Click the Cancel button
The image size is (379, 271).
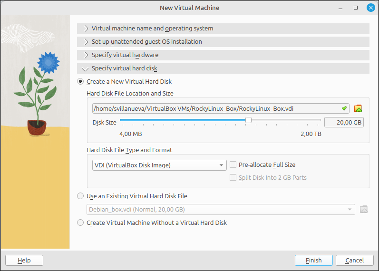(355, 260)
